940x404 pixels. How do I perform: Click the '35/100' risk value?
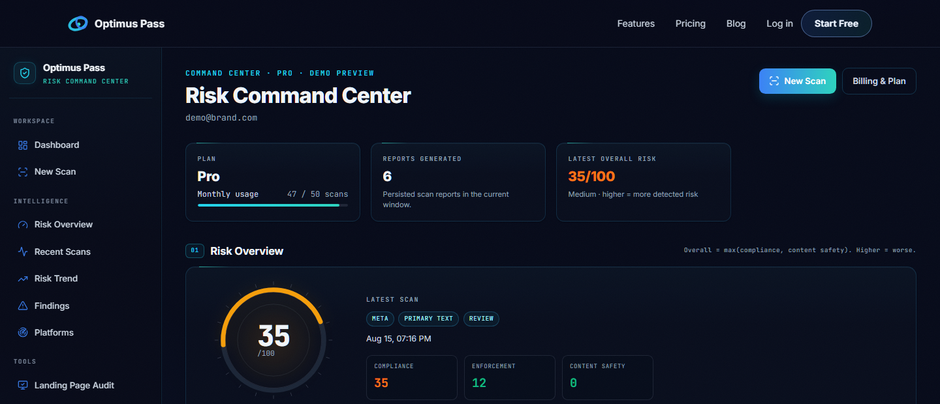(x=591, y=176)
